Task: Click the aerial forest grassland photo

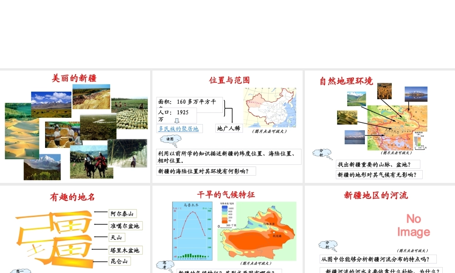Action: pyautogui.click(x=98, y=127)
